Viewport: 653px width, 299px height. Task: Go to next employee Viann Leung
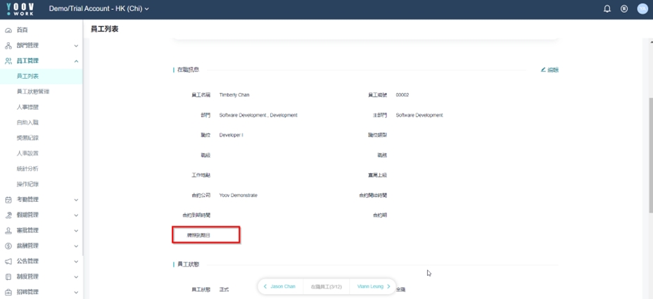tap(374, 286)
